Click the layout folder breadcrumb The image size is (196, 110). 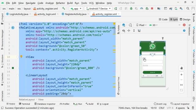[x=27, y=9]
